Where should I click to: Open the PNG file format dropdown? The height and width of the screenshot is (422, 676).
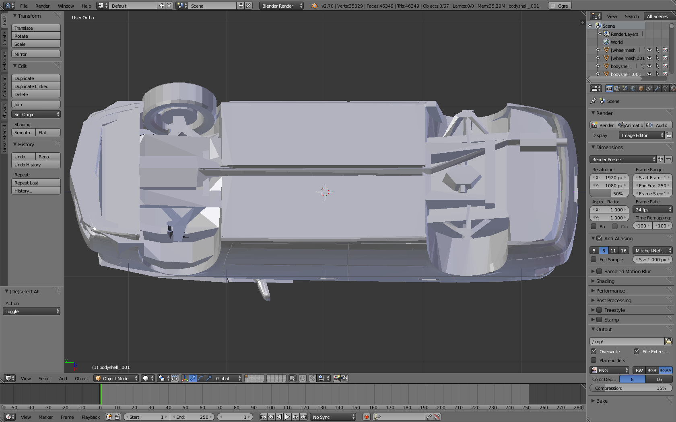coord(610,370)
